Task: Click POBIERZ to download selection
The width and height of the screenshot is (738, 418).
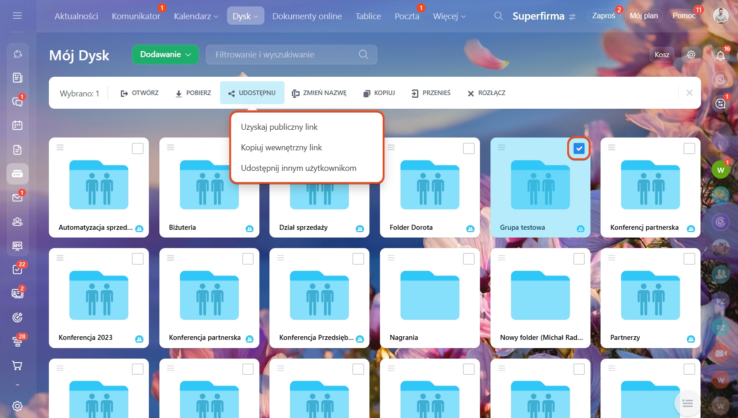Action: pos(193,93)
